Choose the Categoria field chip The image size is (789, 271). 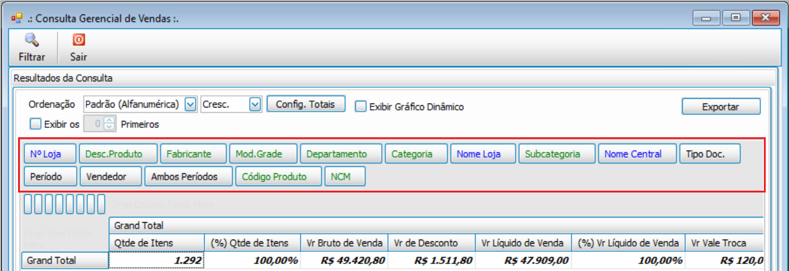pos(416,154)
